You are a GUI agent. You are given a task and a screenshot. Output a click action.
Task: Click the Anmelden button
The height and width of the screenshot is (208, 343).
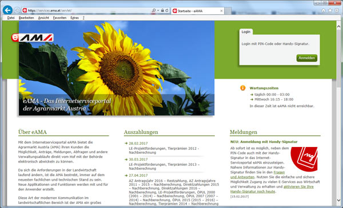click(307, 58)
